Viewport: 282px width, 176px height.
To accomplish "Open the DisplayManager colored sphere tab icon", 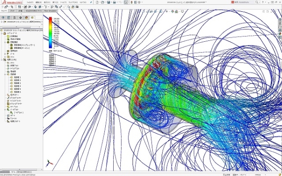I will tap(26, 18).
